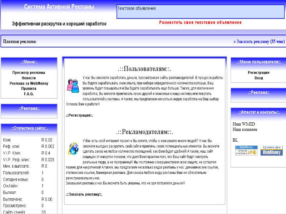The image size is (286, 214).
Task: Open the 'F.A.Q.' menu item
Action: pos(29,94)
